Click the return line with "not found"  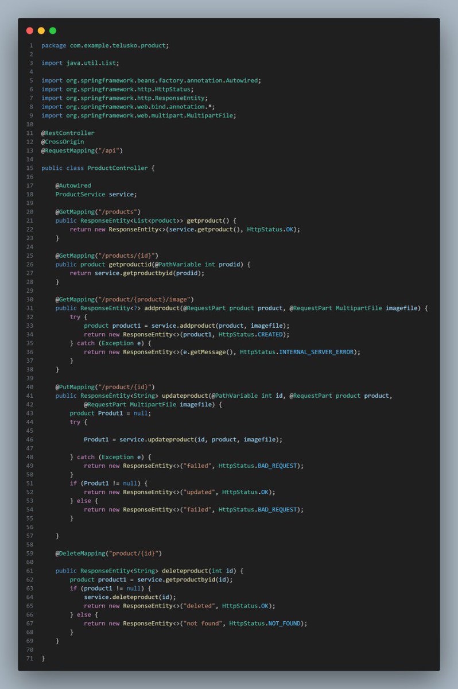click(196, 624)
